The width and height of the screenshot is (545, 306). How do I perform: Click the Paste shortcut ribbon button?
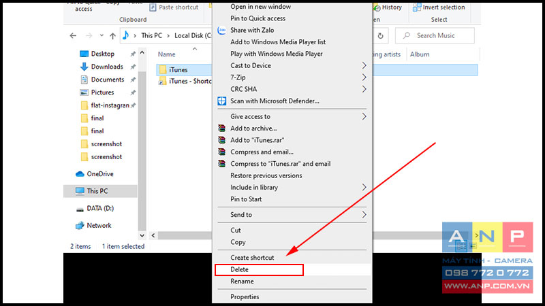(x=174, y=7)
